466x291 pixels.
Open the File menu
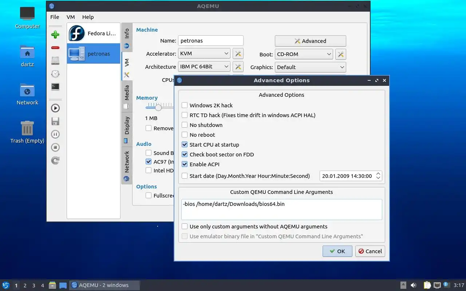coord(55,17)
